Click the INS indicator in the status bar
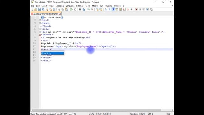The height and width of the screenshot is (115, 204). point(168,114)
